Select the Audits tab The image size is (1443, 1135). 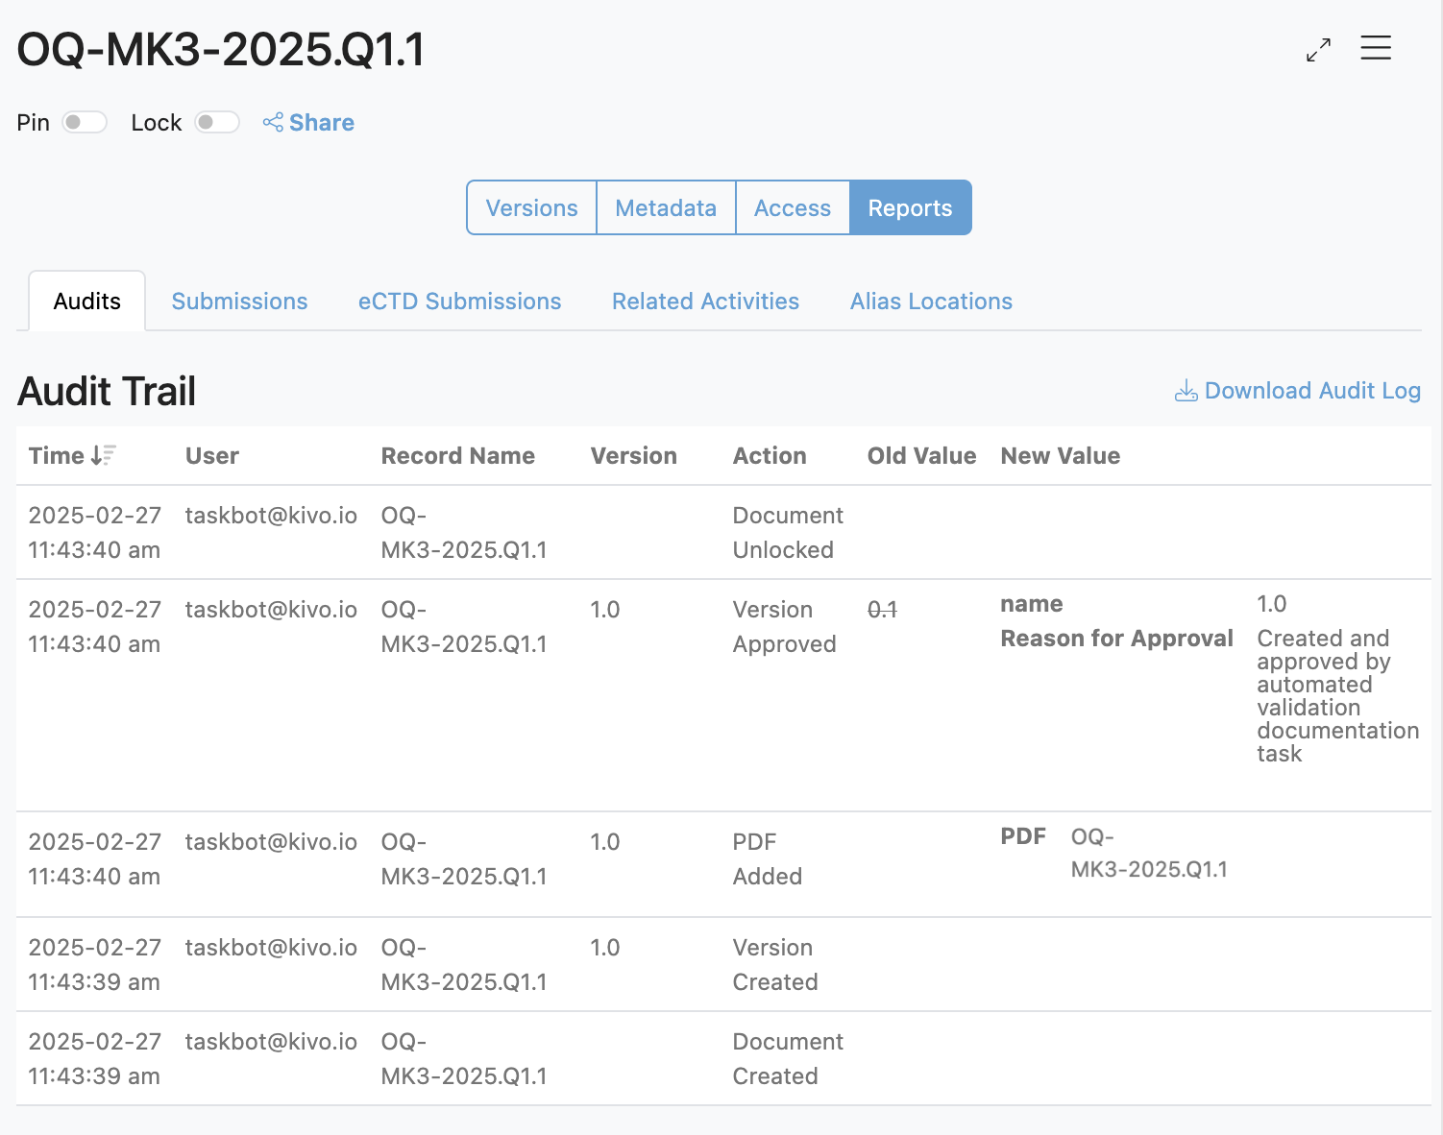86,300
